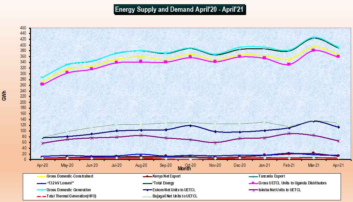Image resolution: width=353 pixels, height=202 pixels.
Task: Click the cyan Gross Domestic Generation legend marker
Action: (x=42, y=190)
